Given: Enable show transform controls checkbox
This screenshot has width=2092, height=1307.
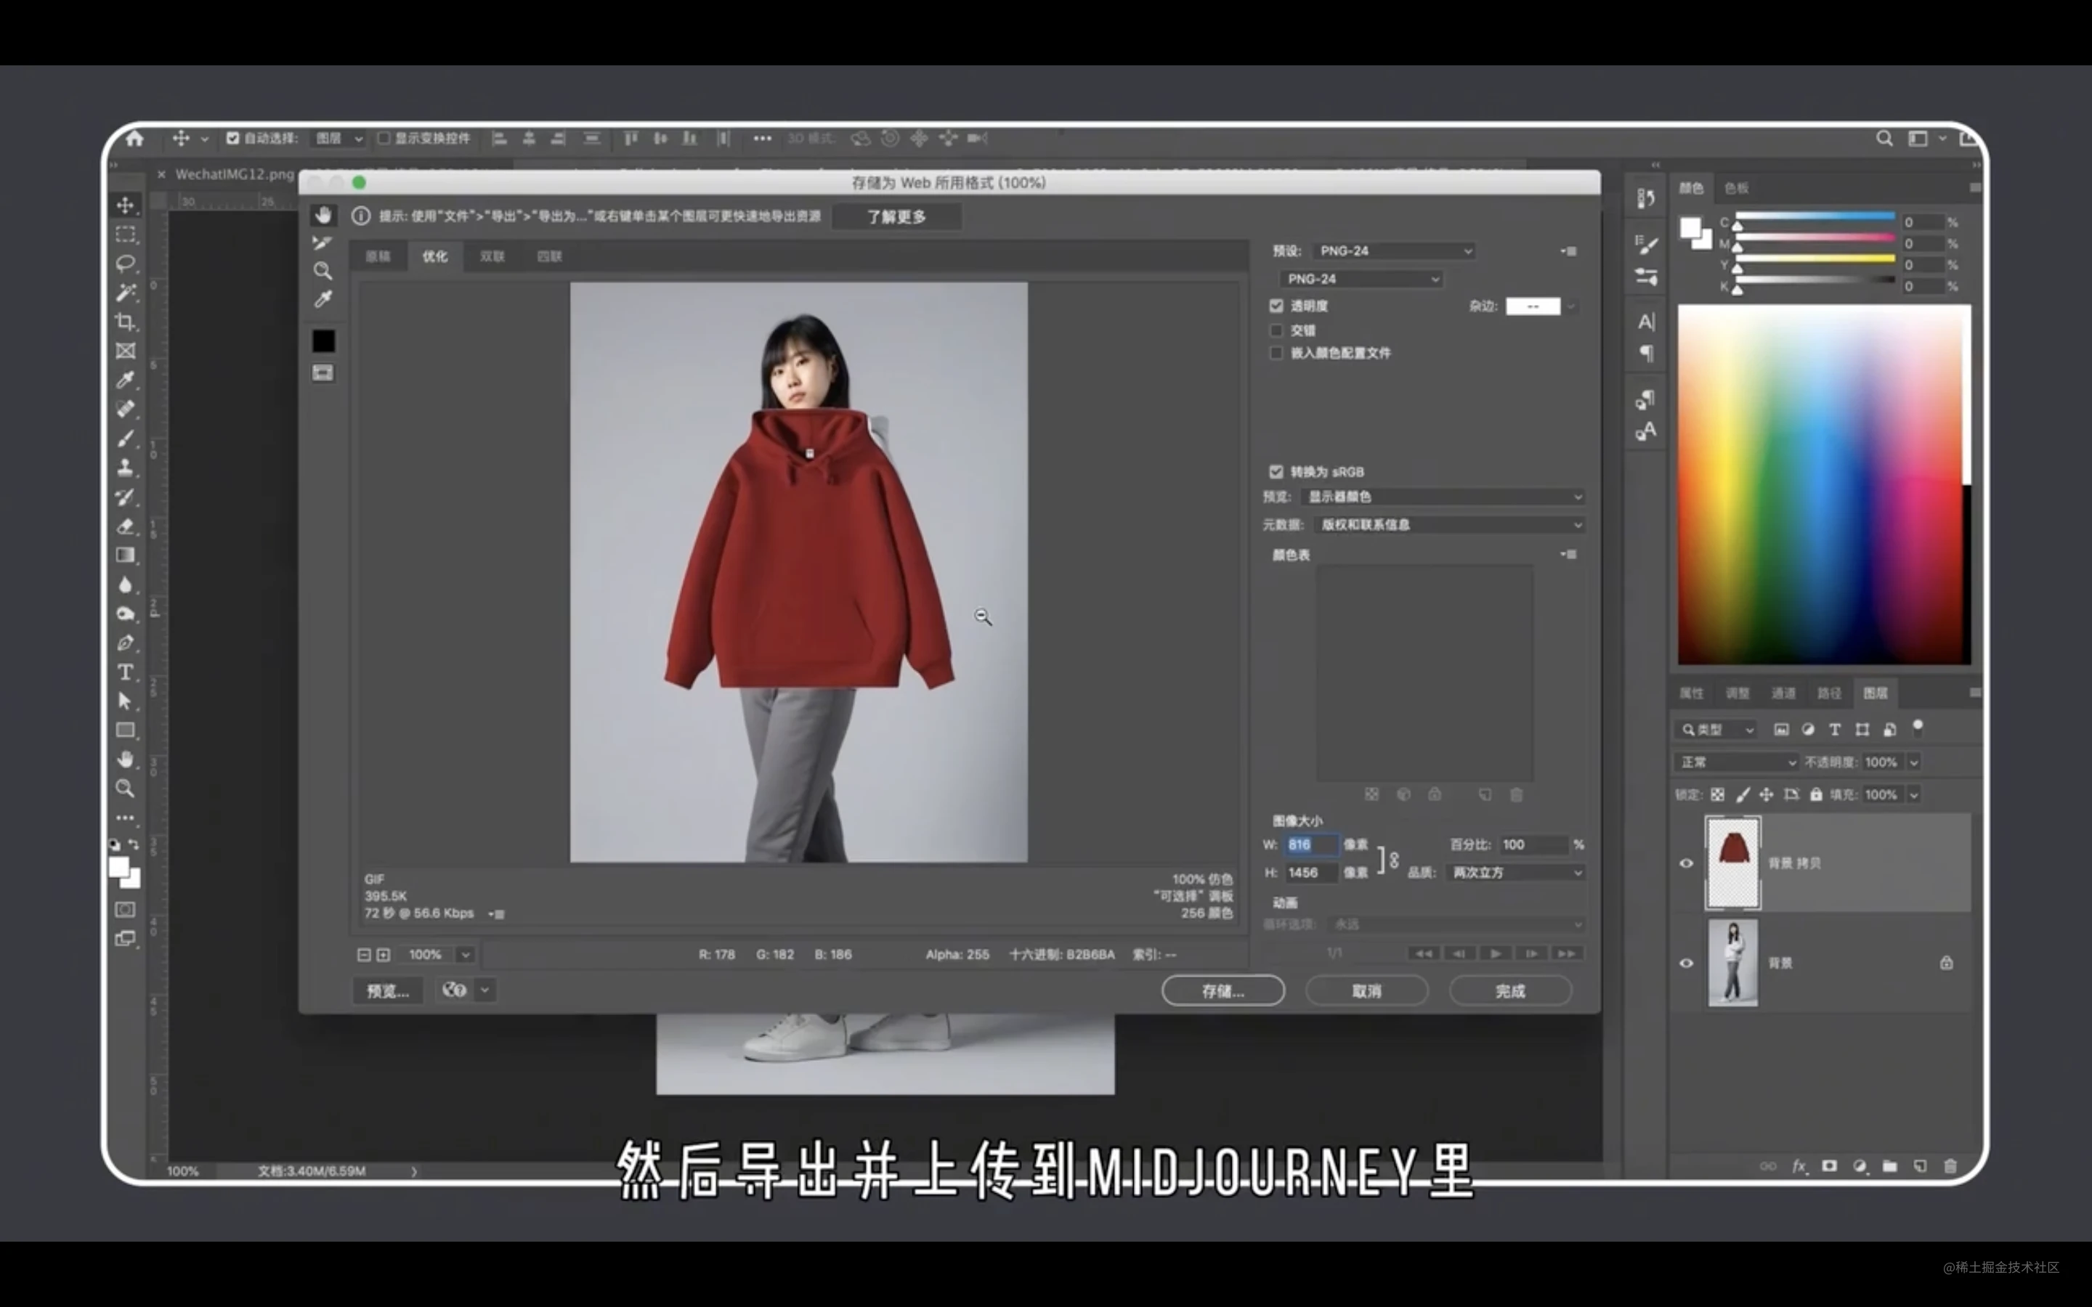Looking at the screenshot, I should click(384, 138).
